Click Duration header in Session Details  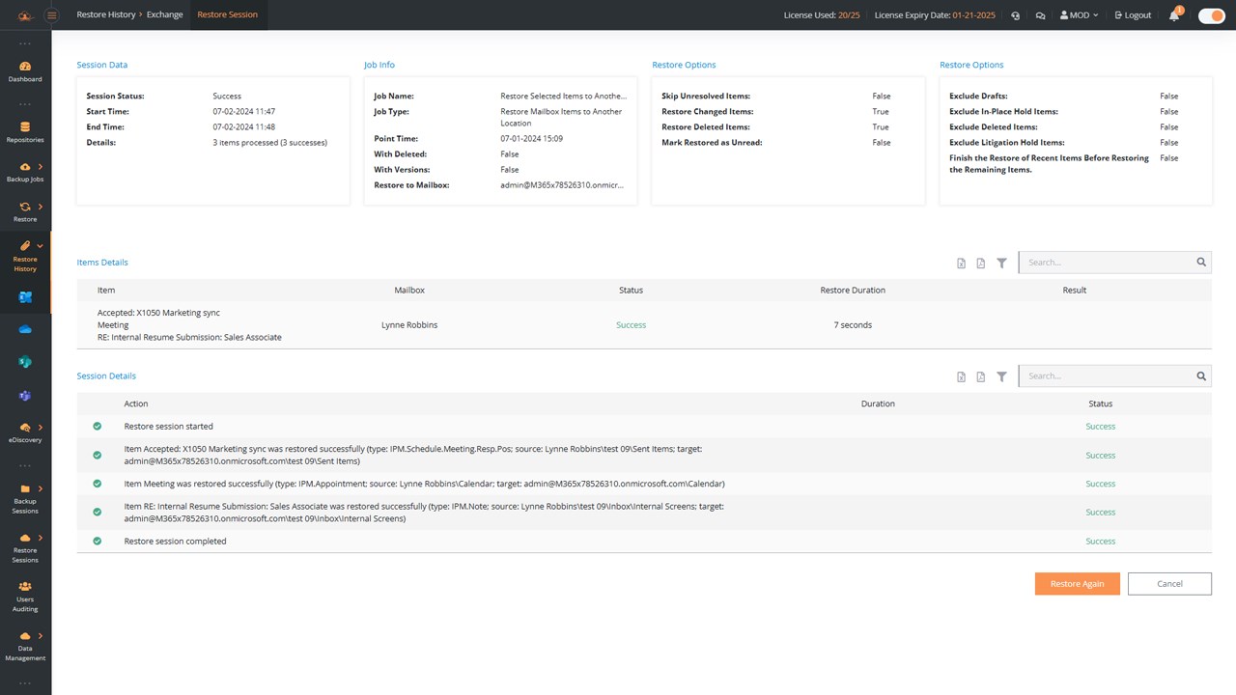click(x=878, y=403)
